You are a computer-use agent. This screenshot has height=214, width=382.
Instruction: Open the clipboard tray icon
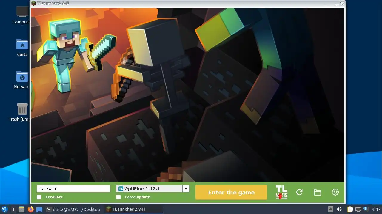(350, 209)
